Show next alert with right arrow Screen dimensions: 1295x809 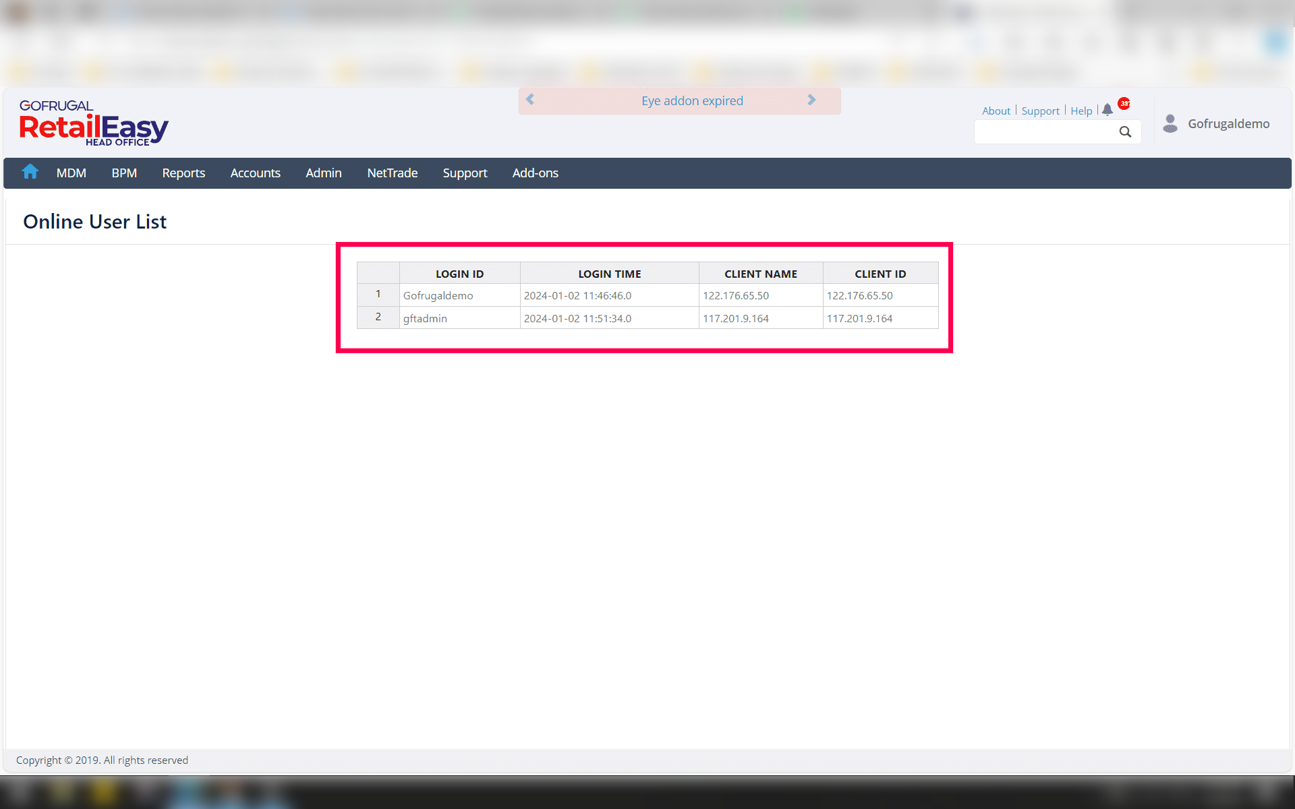coord(811,100)
